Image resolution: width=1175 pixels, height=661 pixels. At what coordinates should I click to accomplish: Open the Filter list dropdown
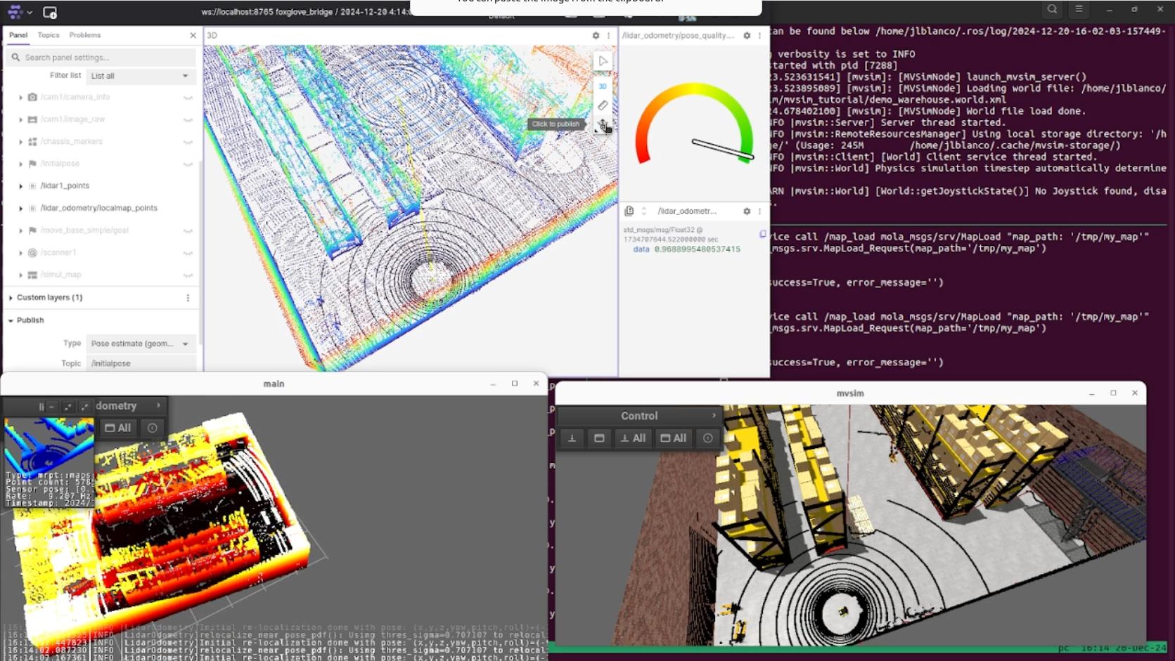140,76
